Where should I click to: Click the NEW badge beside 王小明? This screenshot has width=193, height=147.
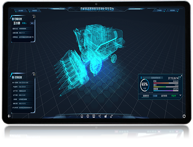click(x=32, y=23)
